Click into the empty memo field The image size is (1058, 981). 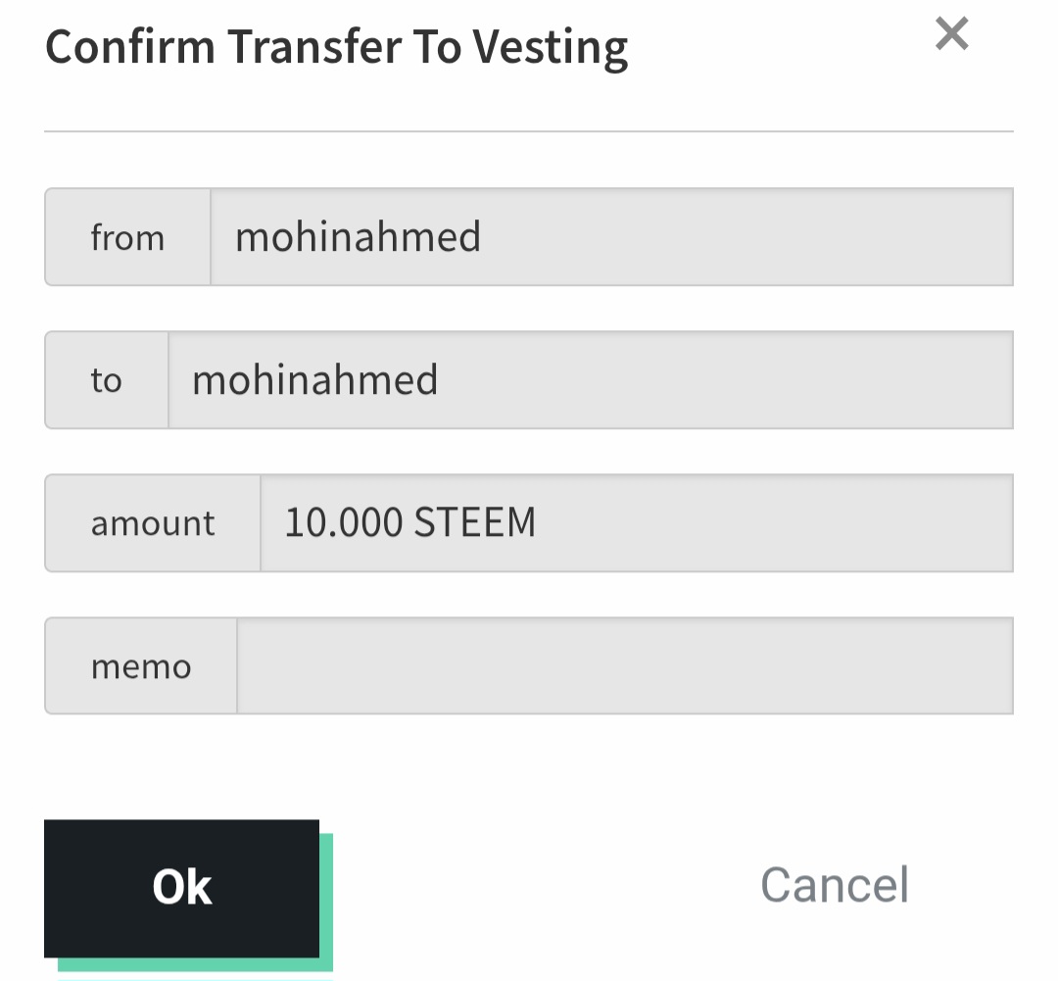pos(624,666)
